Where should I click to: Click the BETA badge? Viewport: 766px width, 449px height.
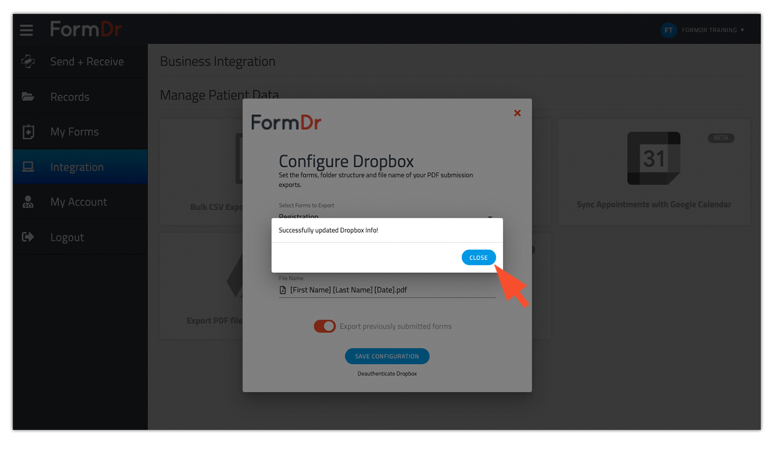(721, 138)
